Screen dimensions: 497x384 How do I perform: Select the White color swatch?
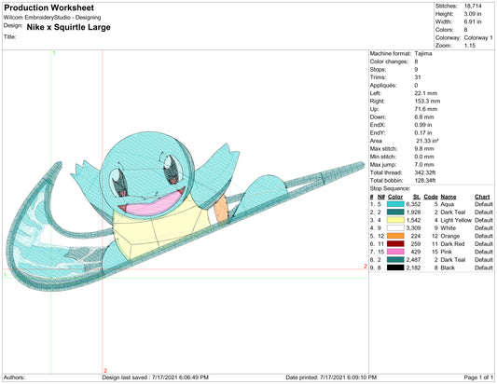(395, 228)
